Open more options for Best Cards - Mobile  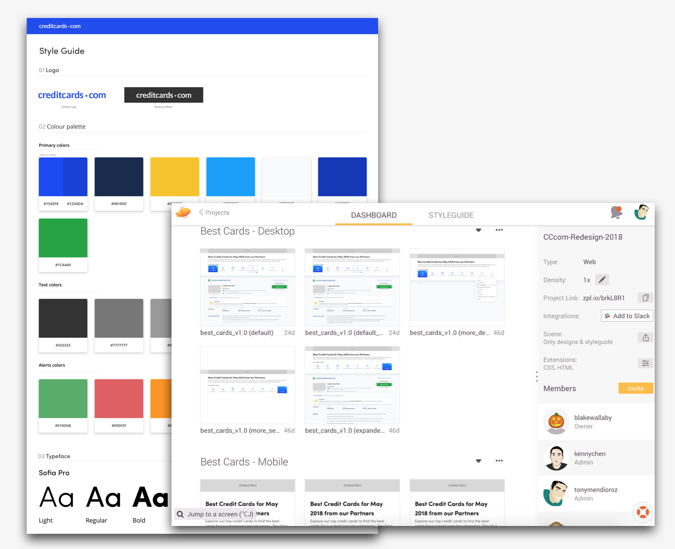click(499, 461)
